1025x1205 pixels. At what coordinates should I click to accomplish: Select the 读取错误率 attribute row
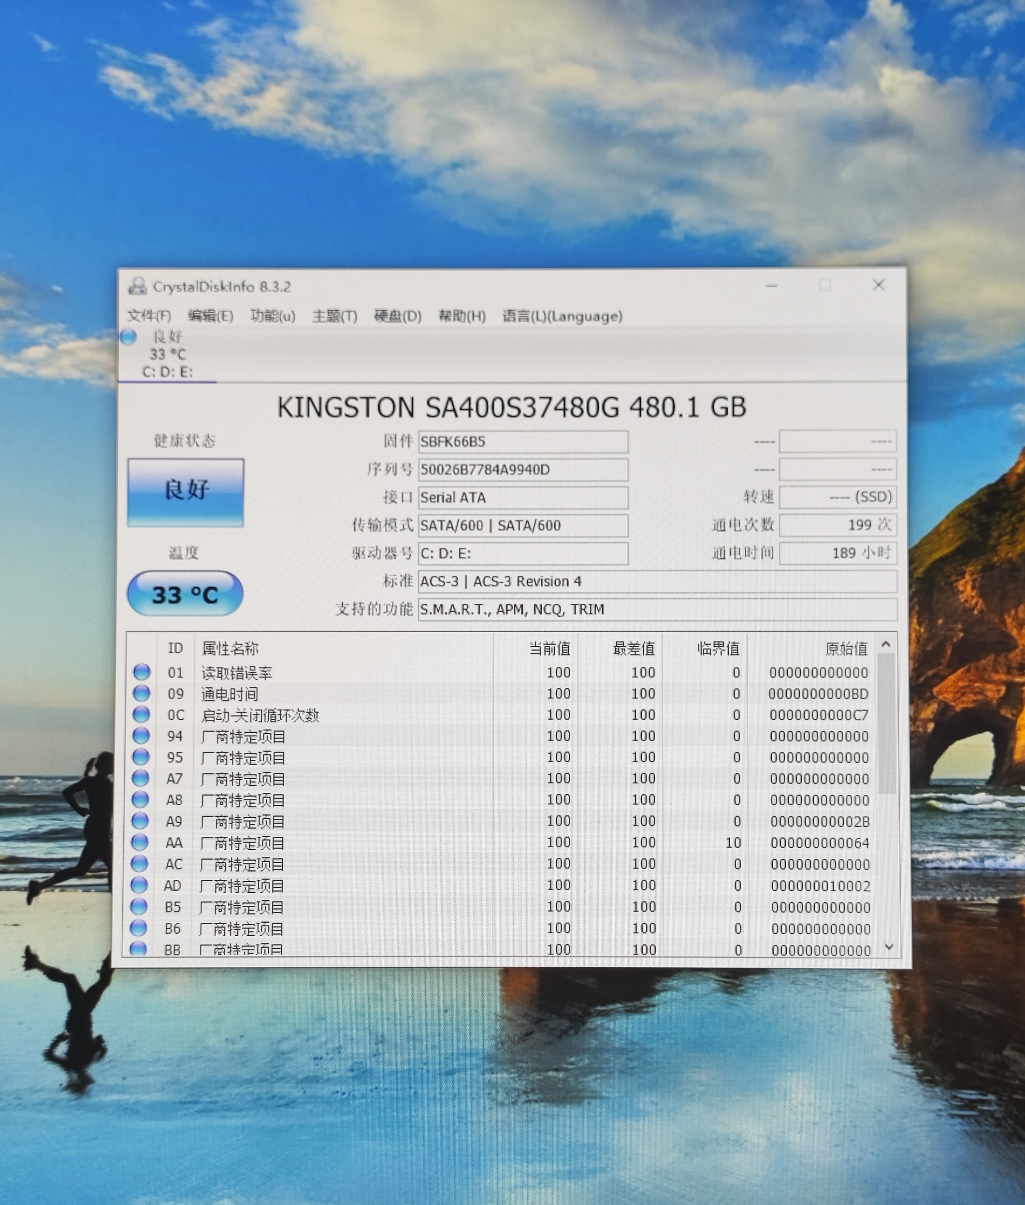pyautogui.click(x=503, y=672)
